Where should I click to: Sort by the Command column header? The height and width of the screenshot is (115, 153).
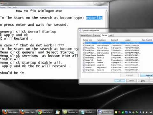[x=117, y=40]
